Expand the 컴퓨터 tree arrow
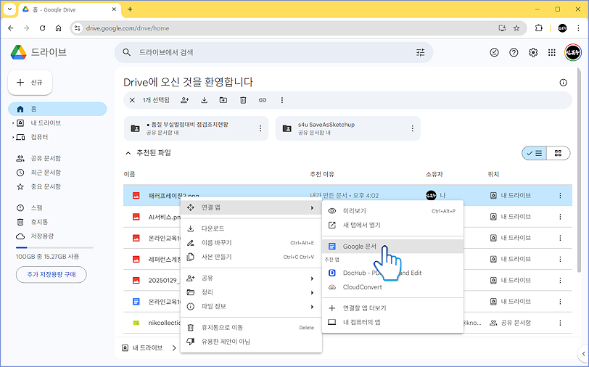 coord(13,137)
